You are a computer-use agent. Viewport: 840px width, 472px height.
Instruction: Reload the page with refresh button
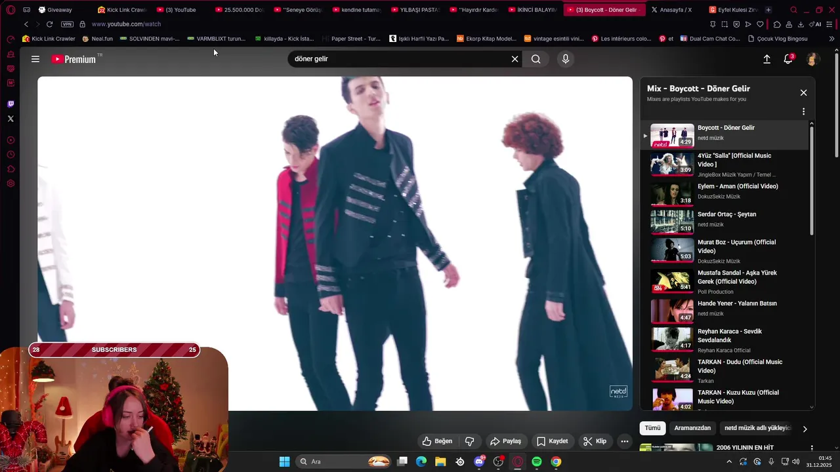(x=49, y=24)
